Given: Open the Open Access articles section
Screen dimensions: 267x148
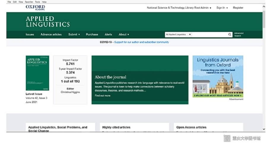Looking at the screenshot, I should coord(191,127).
